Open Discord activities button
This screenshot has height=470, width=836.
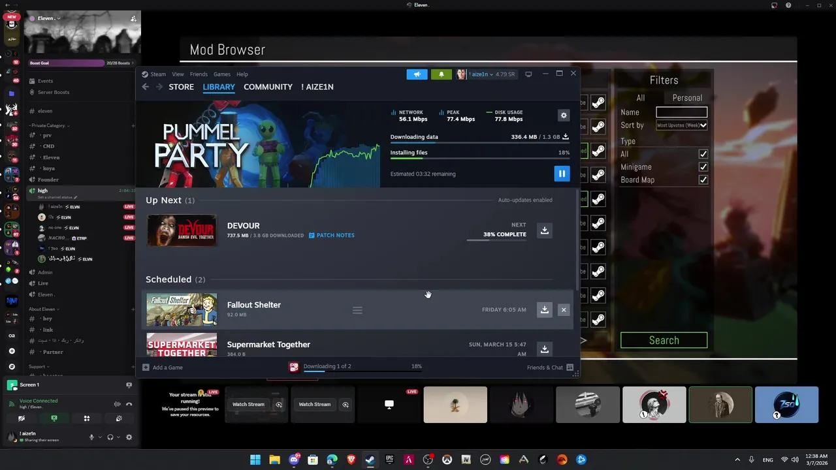coord(86,418)
